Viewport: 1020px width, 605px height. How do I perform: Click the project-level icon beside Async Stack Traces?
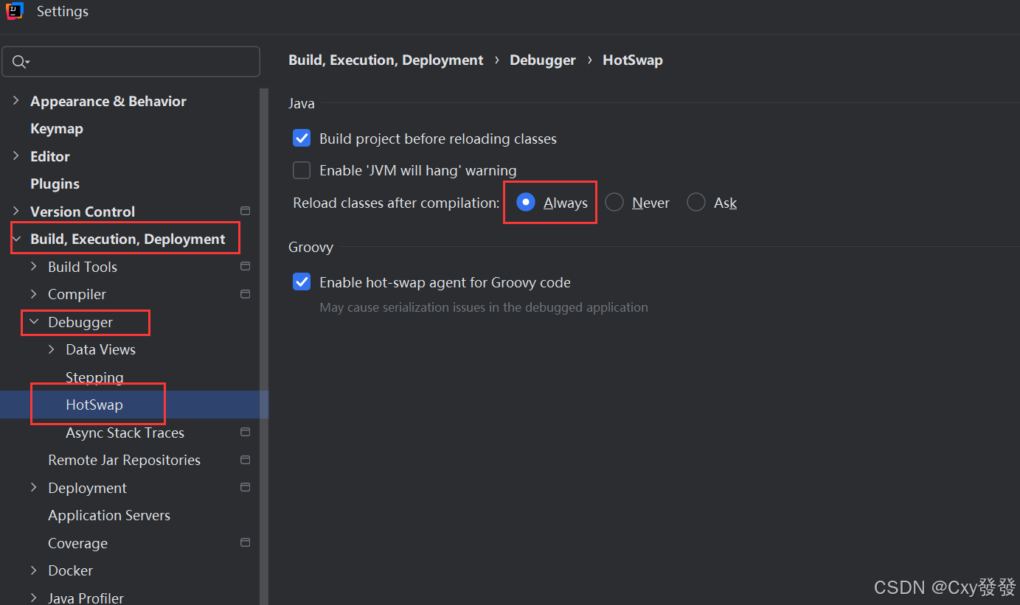pos(246,432)
